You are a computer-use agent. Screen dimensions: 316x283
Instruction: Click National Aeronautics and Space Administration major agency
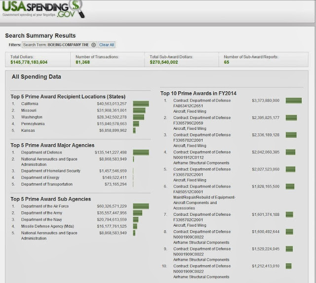click(49, 162)
